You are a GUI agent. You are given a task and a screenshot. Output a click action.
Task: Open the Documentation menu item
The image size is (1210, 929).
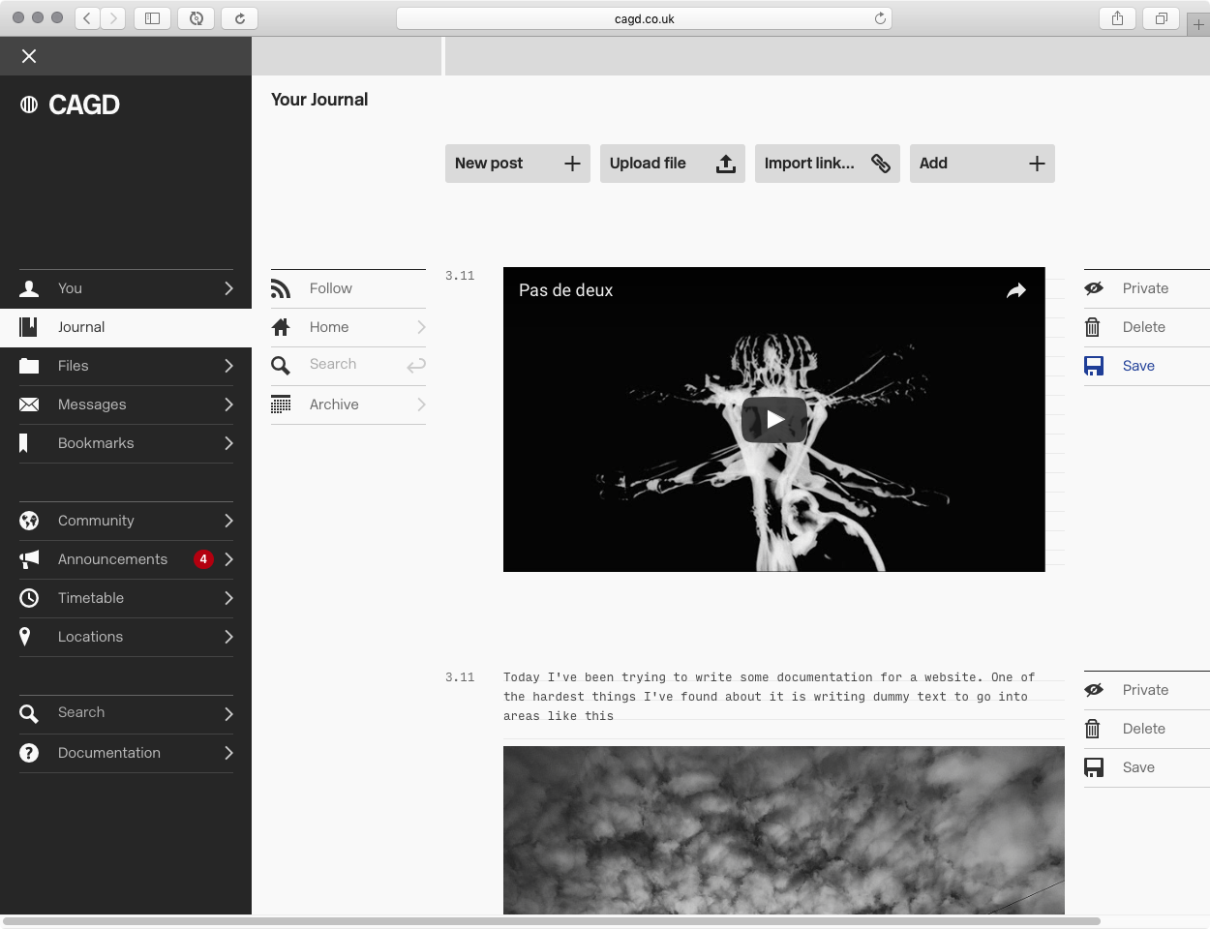pos(126,753)
